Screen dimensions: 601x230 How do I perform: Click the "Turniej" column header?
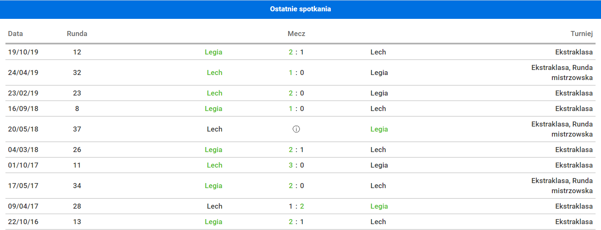581,34
